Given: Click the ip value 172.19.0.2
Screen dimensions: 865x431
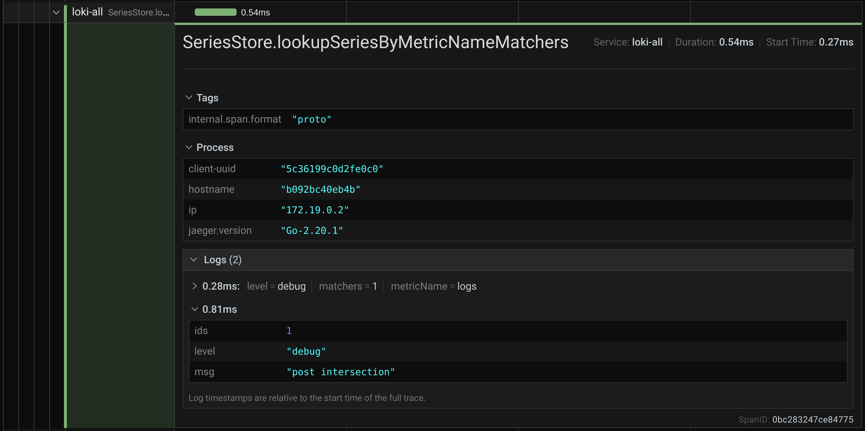Looking at the screenshot, I should tap(314, 210).
